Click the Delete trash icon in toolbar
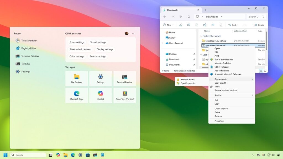The image size is (283, 159). click(x=221, y=25)
